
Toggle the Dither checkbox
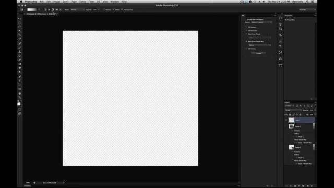(x=114, y=9)
